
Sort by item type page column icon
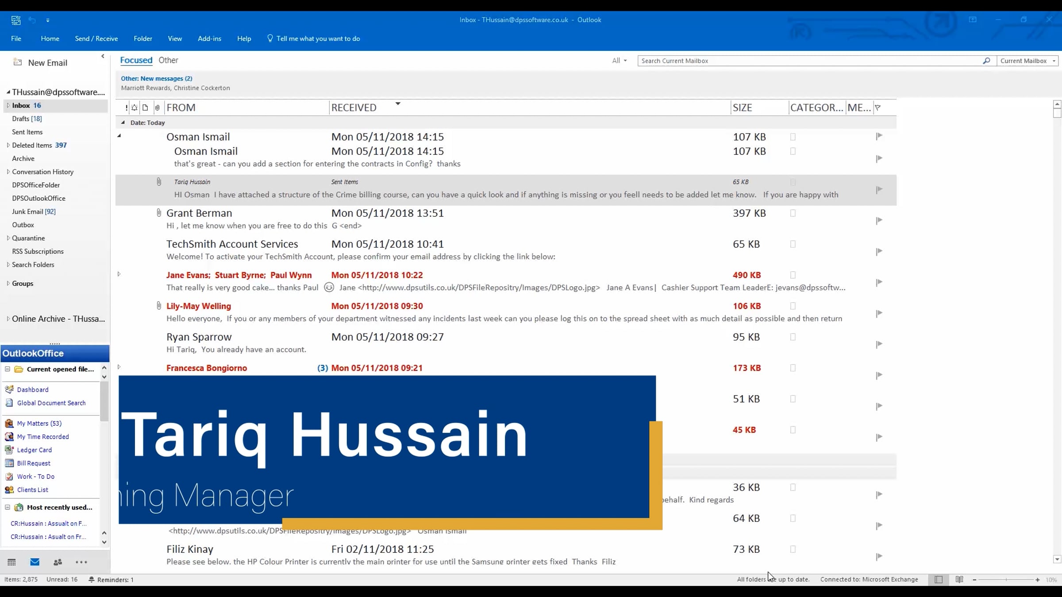tap(145, 107)
